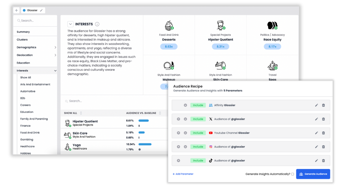Edit the TikTok audience @glossier parameter
341x186 pixels.
coord(317,161)
